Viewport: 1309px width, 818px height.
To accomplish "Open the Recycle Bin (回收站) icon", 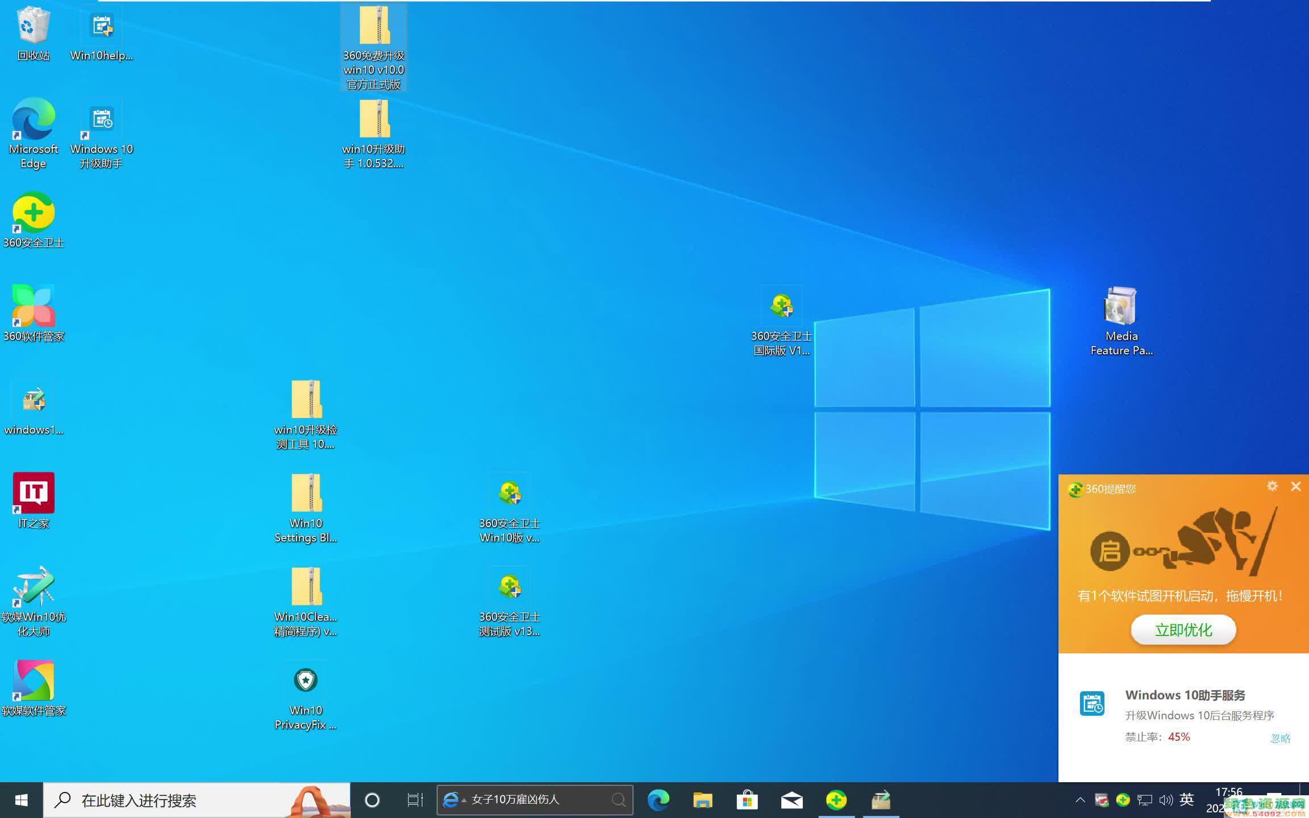I will (33, 33).
